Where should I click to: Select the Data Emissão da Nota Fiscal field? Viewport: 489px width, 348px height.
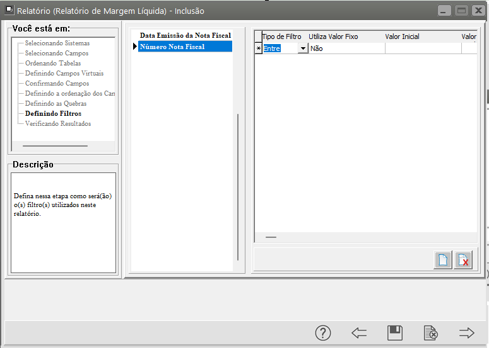point(185,35)
